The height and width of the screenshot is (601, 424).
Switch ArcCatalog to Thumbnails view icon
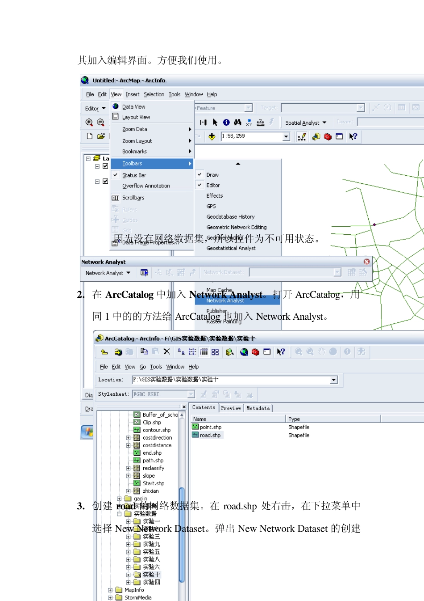(x=215, y=351)
